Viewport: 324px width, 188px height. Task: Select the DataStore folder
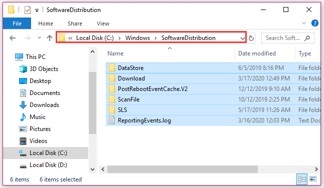pos(130,68)
